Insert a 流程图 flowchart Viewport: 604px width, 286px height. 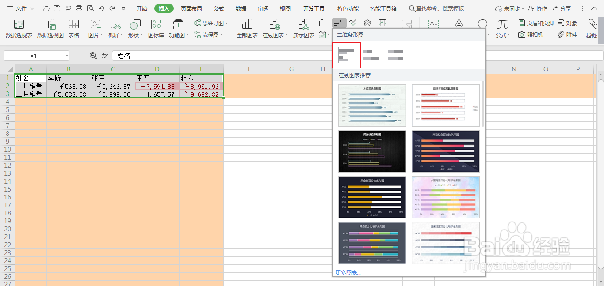tap(208, 34)
